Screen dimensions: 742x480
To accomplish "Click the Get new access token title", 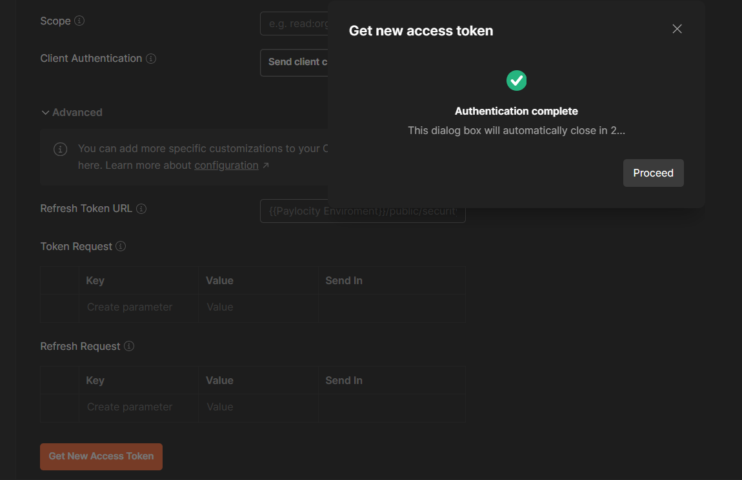I will pyautogui.click(x=421, y=31).
